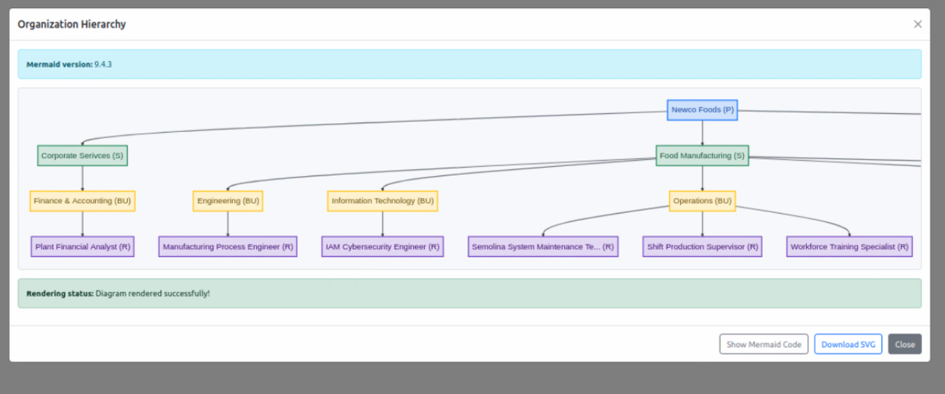The width and height of the screenshot is (945, 394).
Task: Click the Shift Production Supervisor (R) node
Action: pos(702,246)
